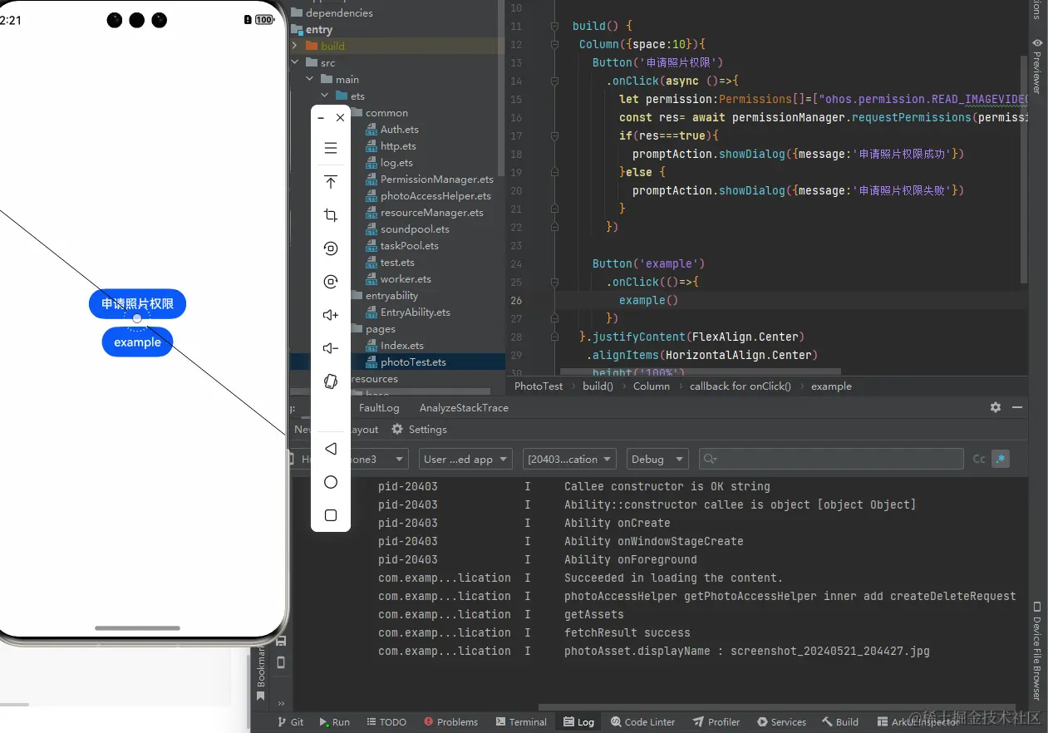Open the Previewer side panel
Screen dimensions: 1048x733
point(1037,66)
